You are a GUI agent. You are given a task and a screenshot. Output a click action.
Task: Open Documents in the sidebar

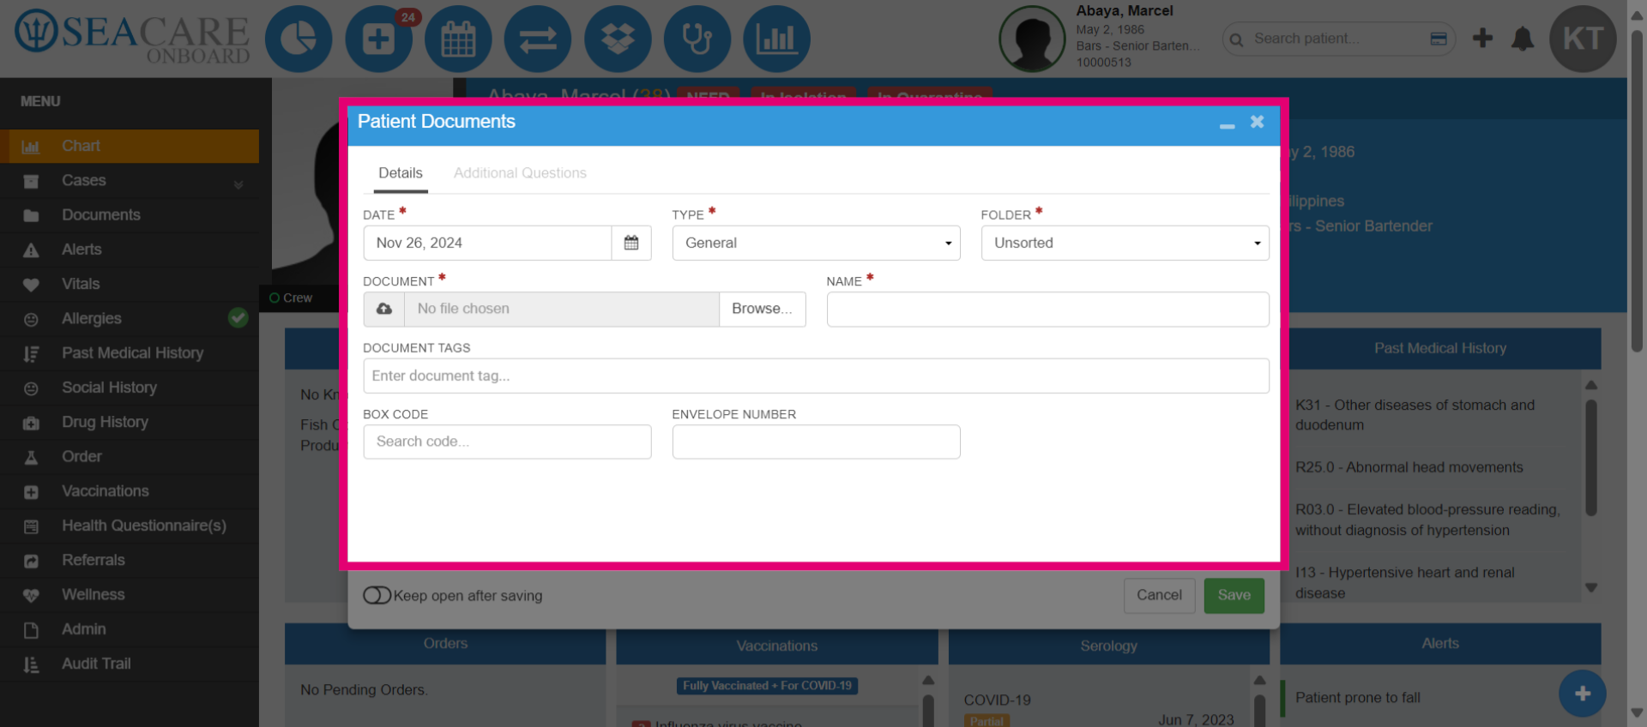(130, 215)
